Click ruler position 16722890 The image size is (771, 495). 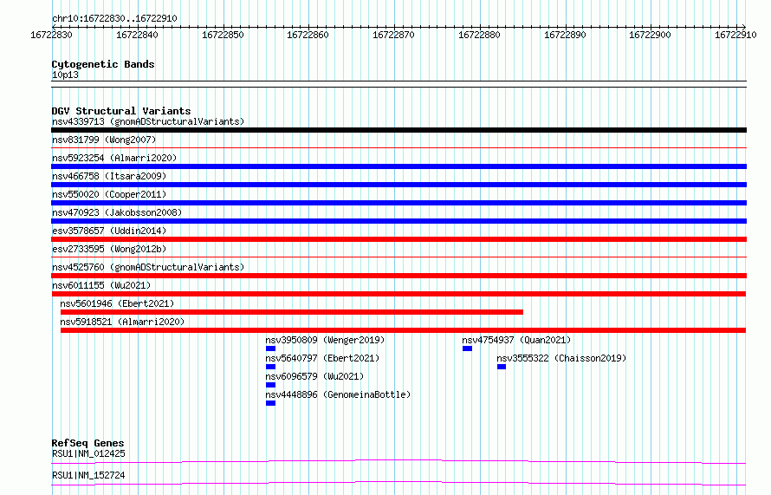(565, 35)
